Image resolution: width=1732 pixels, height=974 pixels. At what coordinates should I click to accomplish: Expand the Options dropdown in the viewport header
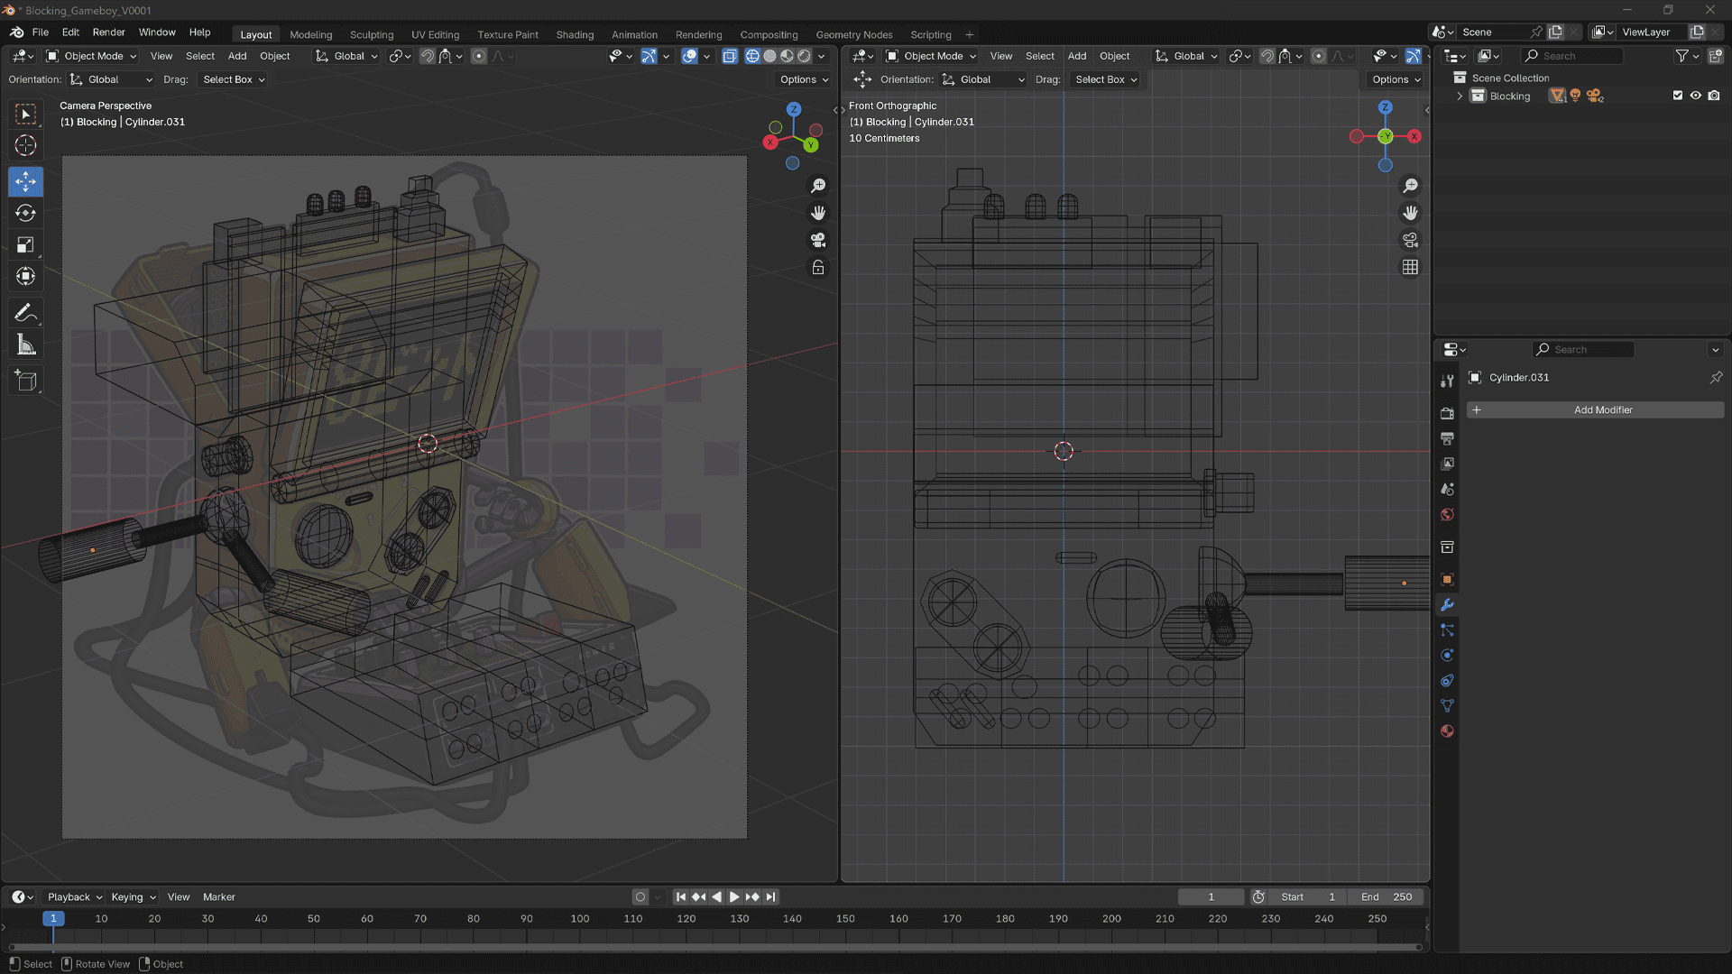(801, 79)
